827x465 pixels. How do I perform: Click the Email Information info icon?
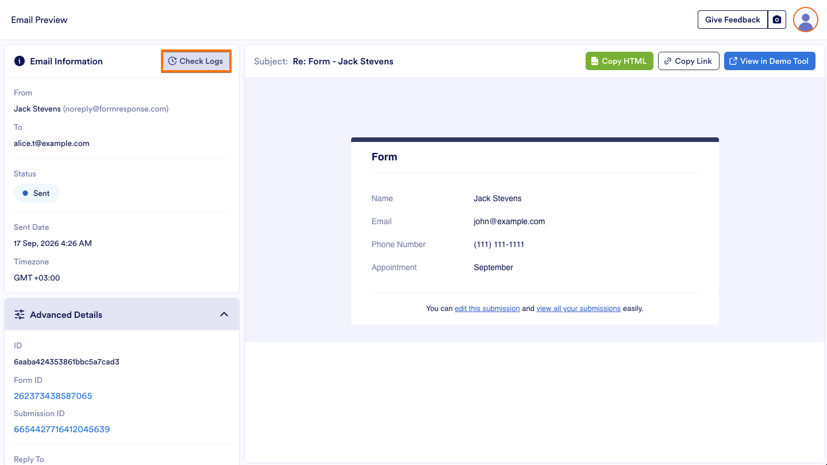pyautogui.click(x=20, y=61)
